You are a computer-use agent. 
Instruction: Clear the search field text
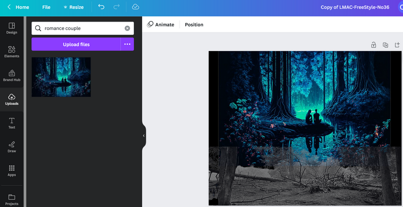tap(127, 28)
